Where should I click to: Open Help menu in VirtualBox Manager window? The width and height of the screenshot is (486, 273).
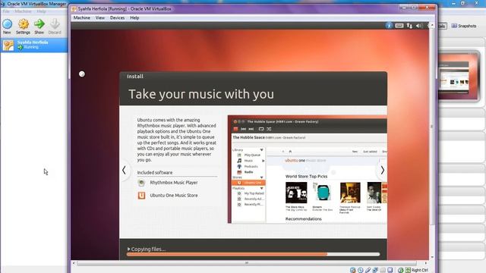(41, 11)
